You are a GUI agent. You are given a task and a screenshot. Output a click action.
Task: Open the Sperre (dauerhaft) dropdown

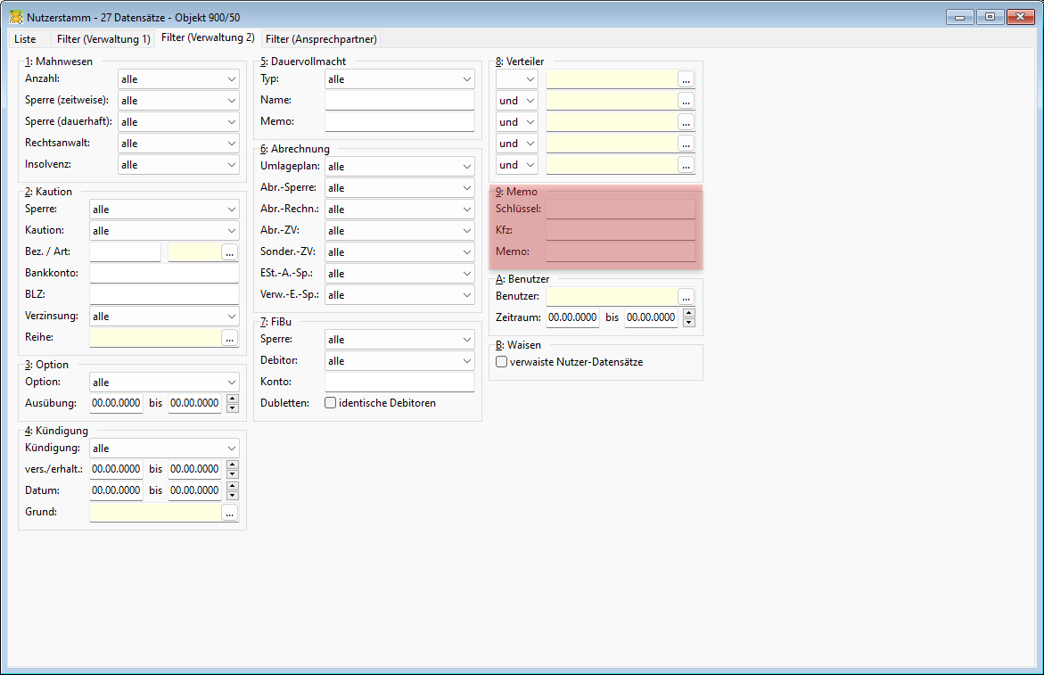click(x=178, y=122)
